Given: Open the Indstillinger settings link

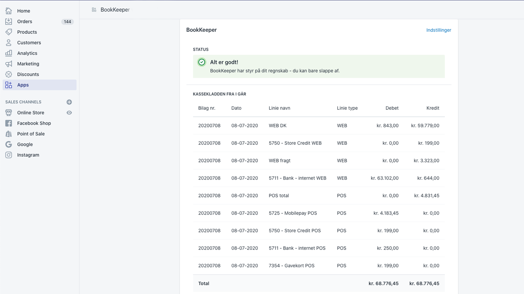Looking at the screenshot, I should [x=439, y=30].
